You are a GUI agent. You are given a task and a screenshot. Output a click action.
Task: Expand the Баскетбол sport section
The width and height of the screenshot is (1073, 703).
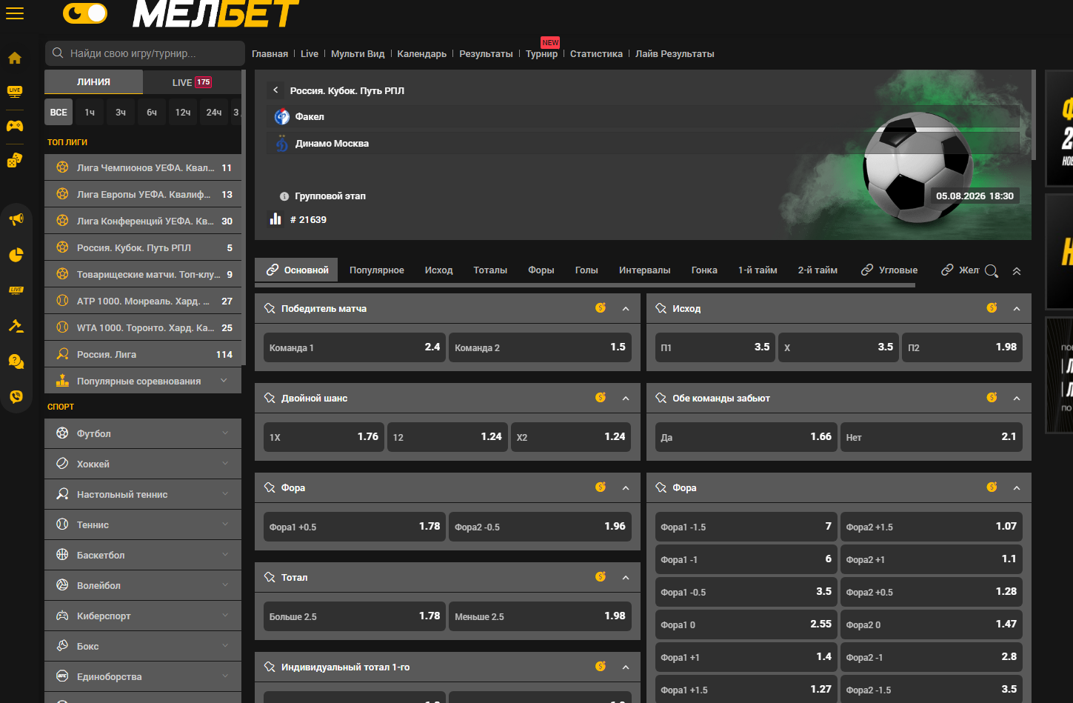click(x=143, y=555)
